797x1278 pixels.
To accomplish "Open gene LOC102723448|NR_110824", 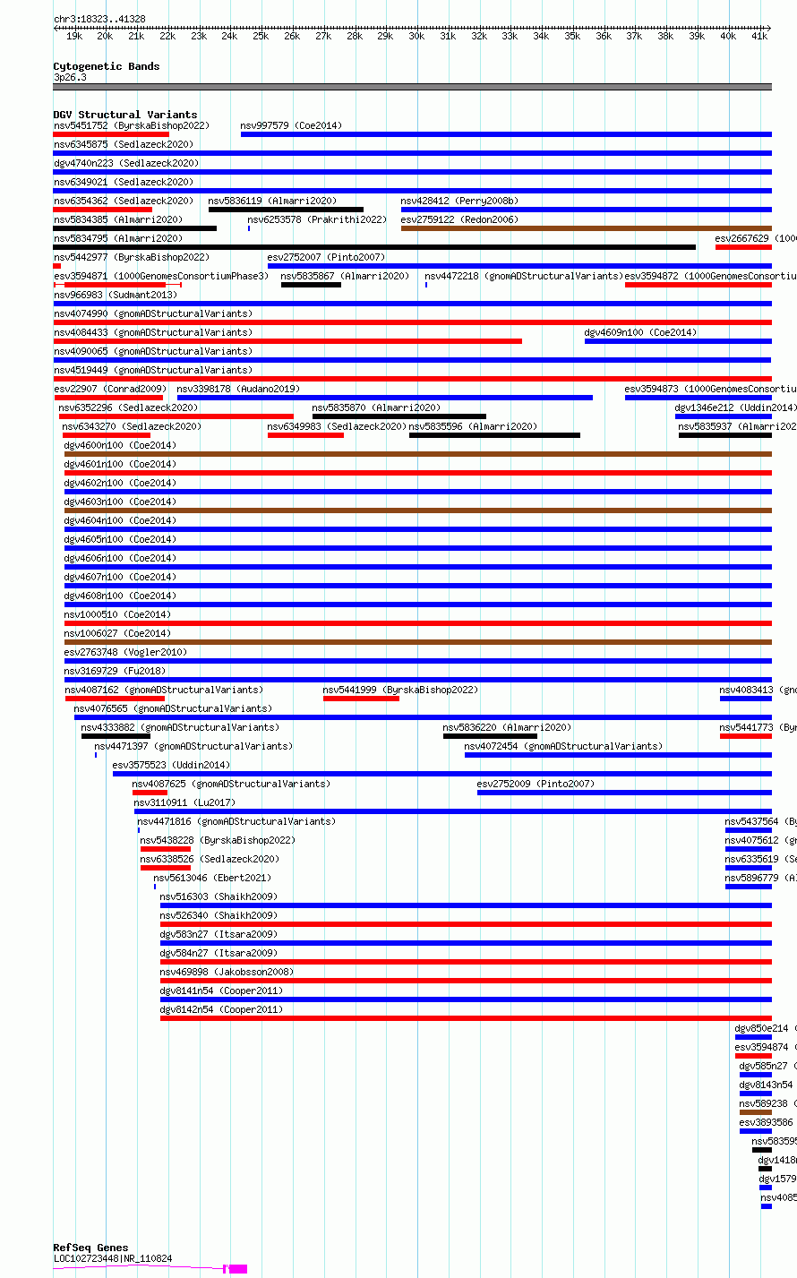I will pyautogui.click(x=150, y=1268).
